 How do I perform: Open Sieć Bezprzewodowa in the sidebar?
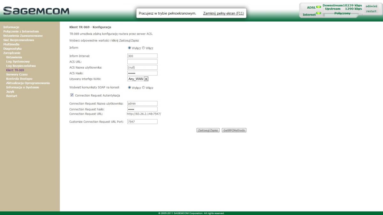point(19,40)
